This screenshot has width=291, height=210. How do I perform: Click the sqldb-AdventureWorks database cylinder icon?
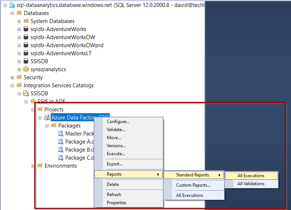point(26,29)
